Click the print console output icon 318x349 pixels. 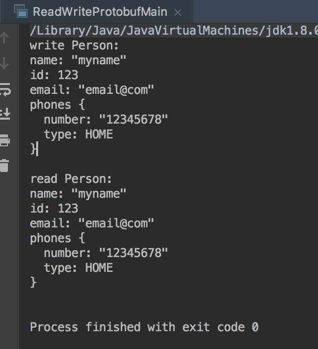4,140
